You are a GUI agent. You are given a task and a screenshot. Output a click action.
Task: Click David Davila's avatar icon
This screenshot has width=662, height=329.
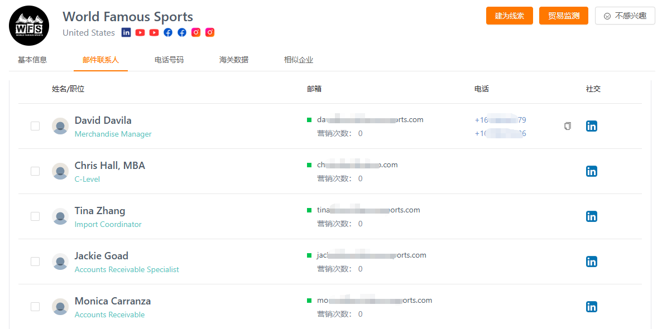(60, 126)
